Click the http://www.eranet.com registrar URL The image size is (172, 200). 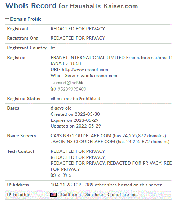point(85,70)
